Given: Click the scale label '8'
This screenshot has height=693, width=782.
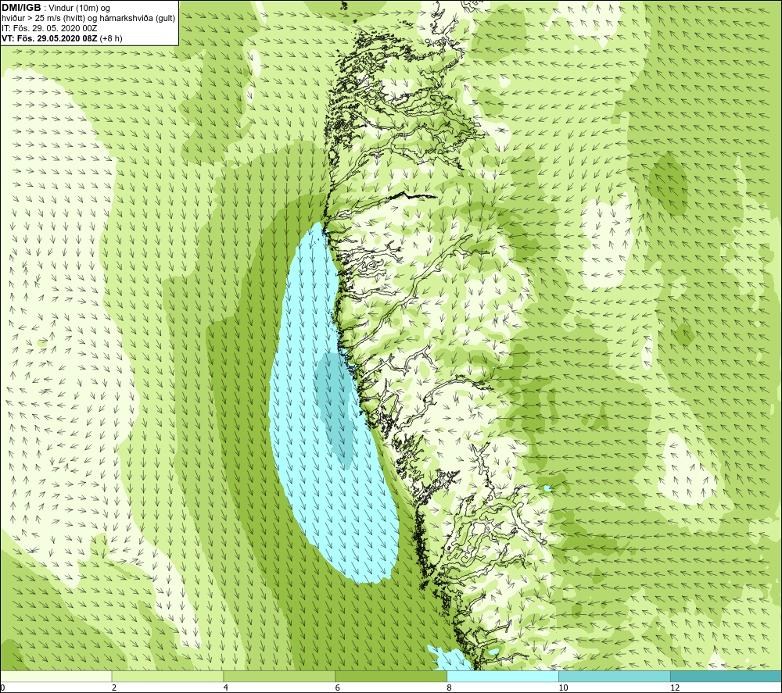Looking at the screenshot, I should 450,688.
